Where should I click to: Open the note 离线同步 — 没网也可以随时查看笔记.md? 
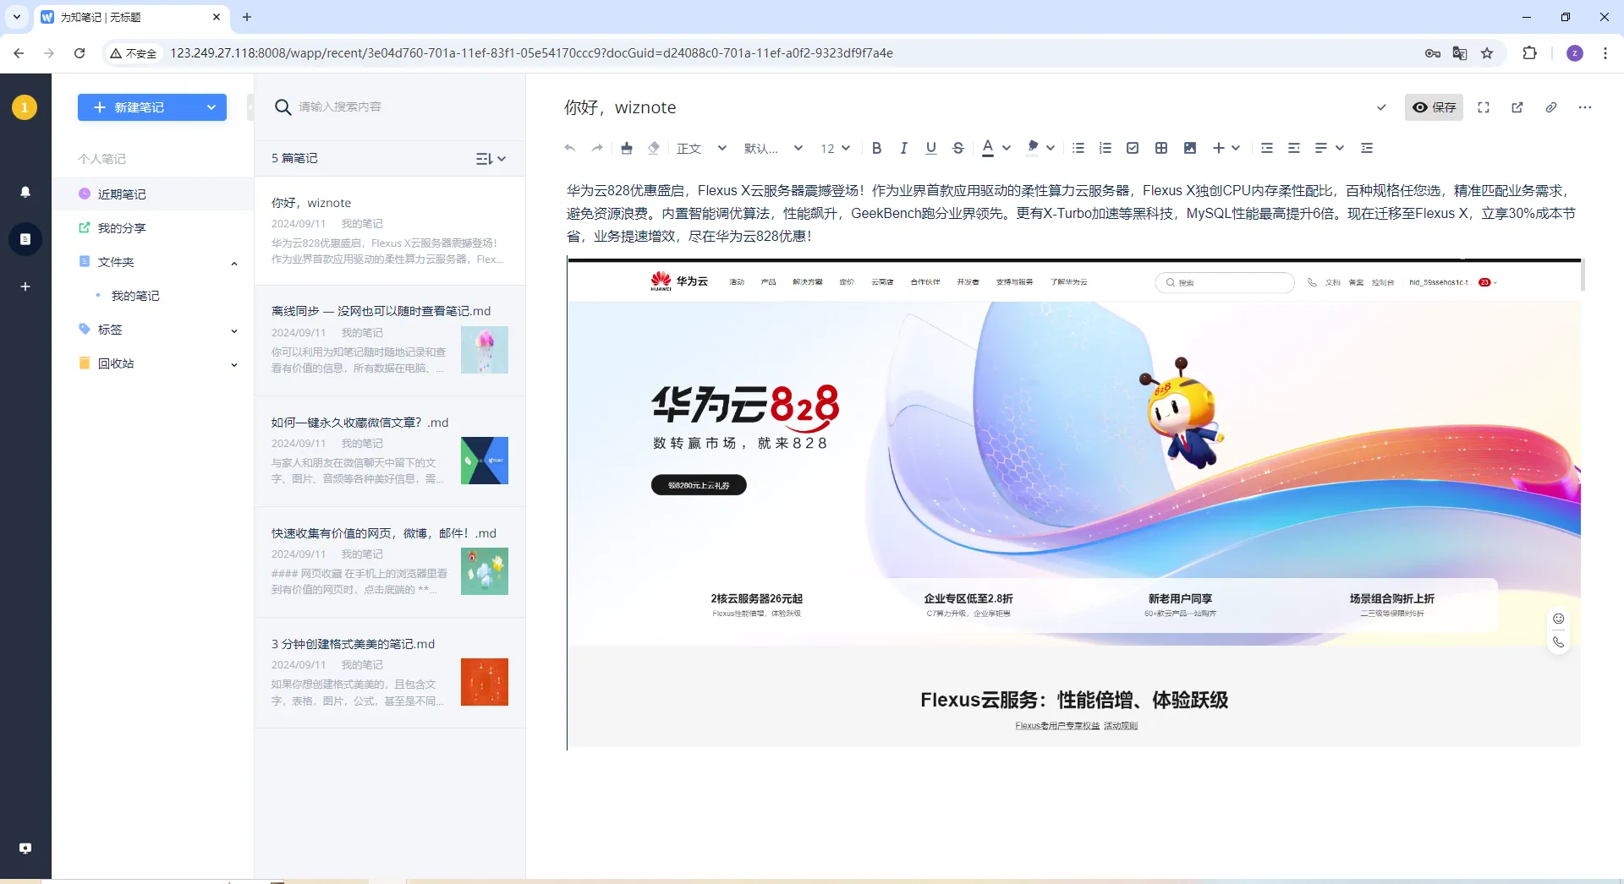point(390,340)
